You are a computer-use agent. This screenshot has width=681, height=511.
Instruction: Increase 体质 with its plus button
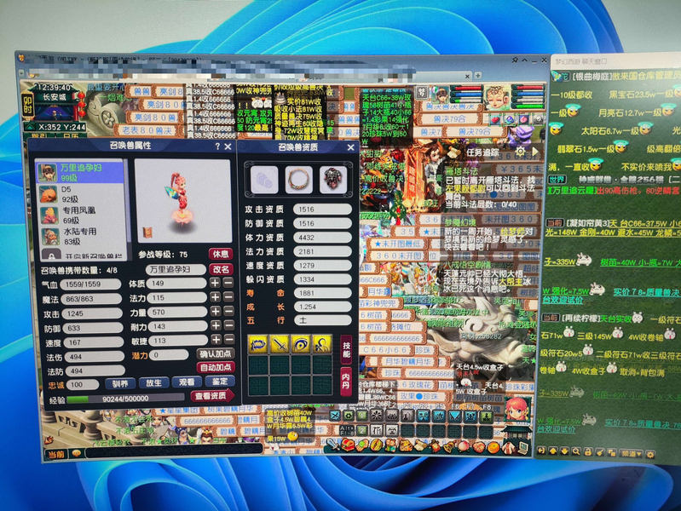[x=215, y=283]
